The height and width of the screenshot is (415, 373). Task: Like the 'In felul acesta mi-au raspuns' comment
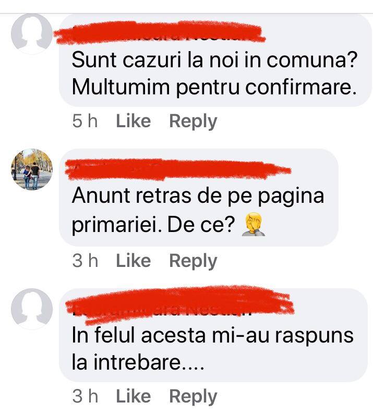pos(133,396)
